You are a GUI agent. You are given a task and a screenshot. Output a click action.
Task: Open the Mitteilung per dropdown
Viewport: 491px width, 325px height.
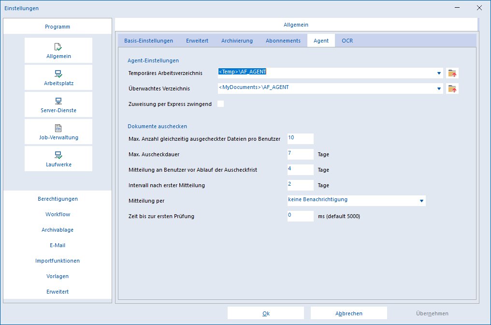click(x=356, y=201)
